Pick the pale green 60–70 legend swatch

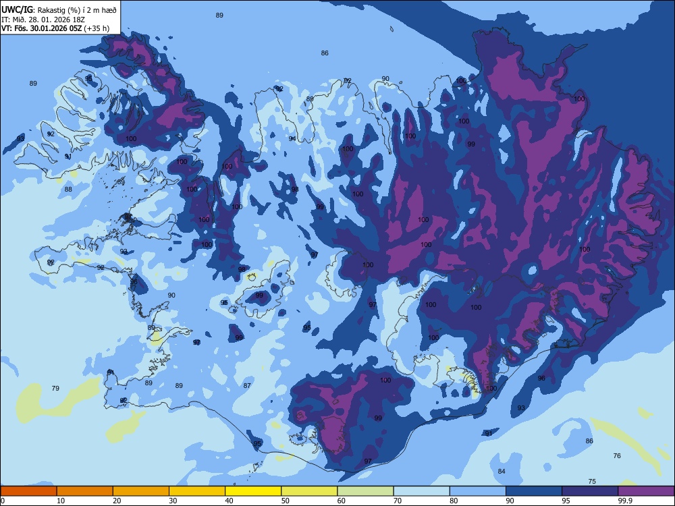pyautogui.click(x=365, y=491)
